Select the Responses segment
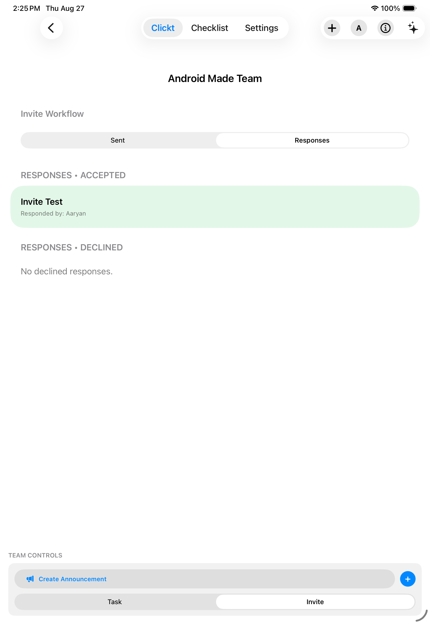This screenshot has width=430, height=624. click(312, 140)
